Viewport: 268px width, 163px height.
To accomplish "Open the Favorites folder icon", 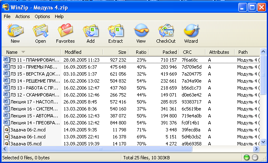I will (x=65, y=31).
